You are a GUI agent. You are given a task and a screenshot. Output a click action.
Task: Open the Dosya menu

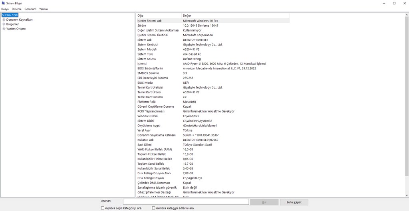click(x=5, y=9)
